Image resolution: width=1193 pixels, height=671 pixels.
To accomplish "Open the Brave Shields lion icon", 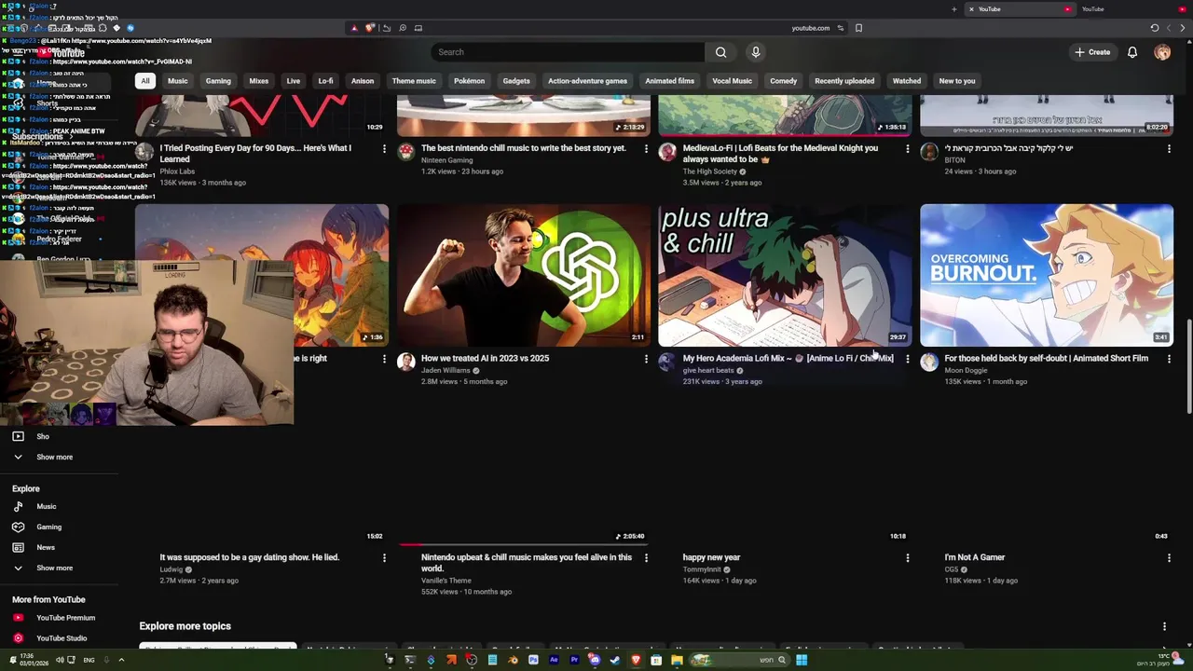I will pyautogui.click(x=369, y=28).
